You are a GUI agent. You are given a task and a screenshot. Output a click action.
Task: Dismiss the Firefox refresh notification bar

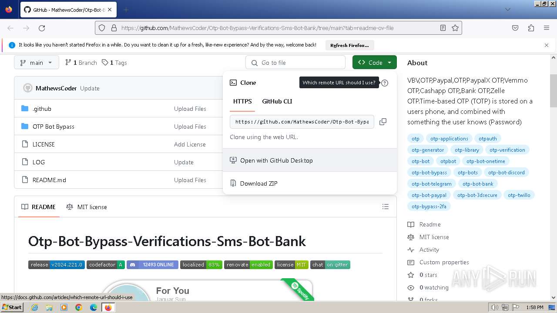547,45
